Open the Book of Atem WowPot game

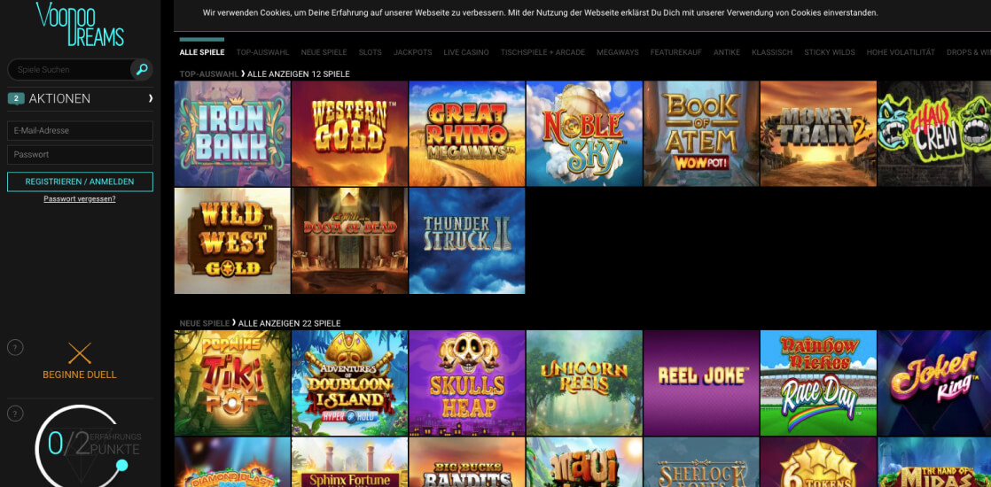pyautogui.click(x=701, y=134)
